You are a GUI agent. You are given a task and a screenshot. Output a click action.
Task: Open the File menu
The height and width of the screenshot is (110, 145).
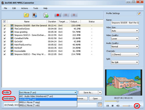click(x=6, y=8)
